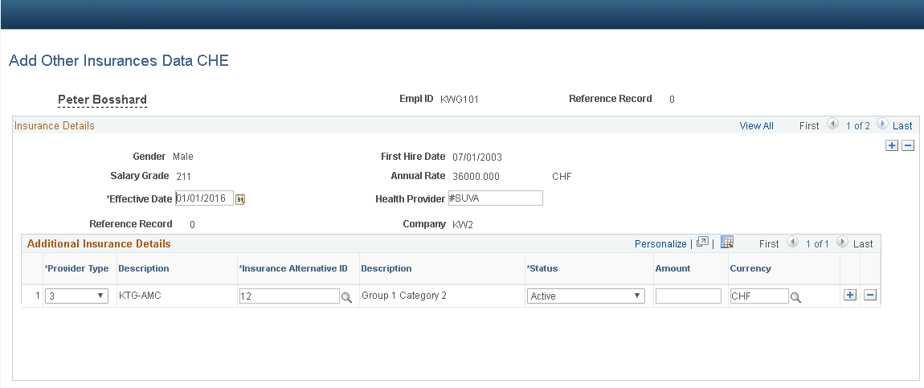Download Additional Insurance grid to spreadsheet
The height and width of the screenshot is (388, 924).
[727, 242]
